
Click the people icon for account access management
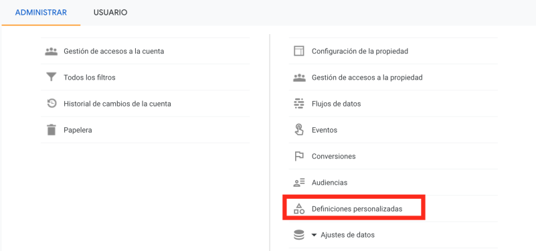52,52
